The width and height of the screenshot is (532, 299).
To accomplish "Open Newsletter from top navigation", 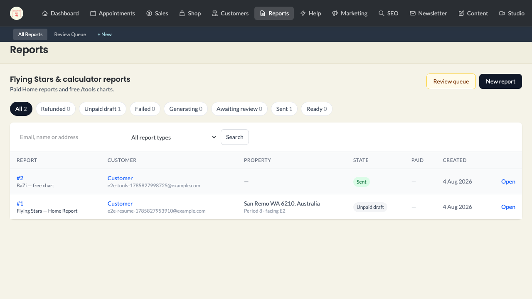I will click(x=429, y=13).
